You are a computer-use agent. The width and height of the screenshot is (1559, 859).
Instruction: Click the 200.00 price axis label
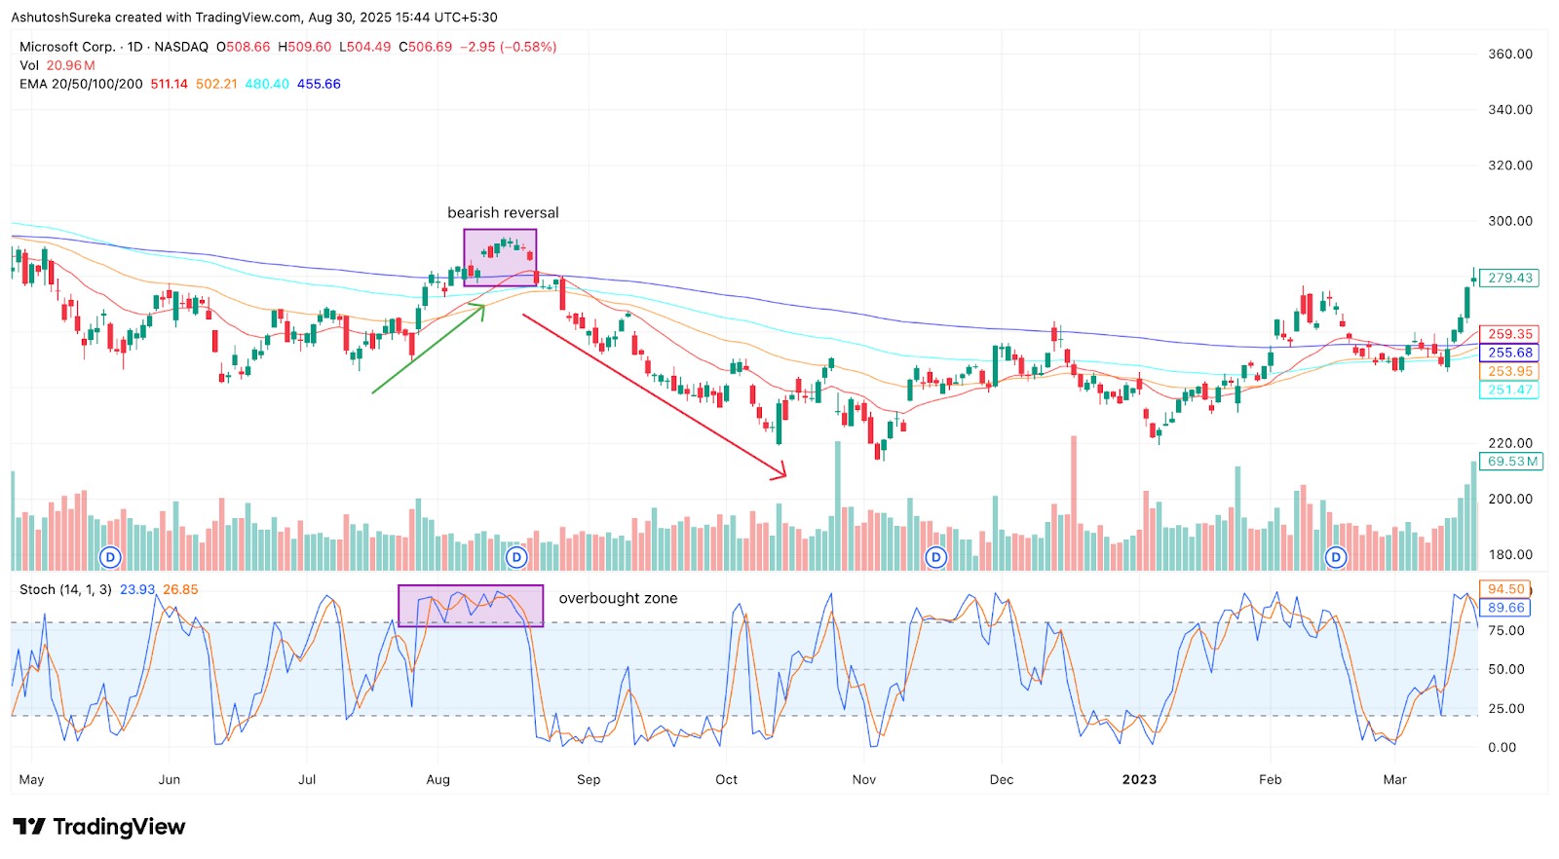1510,499
